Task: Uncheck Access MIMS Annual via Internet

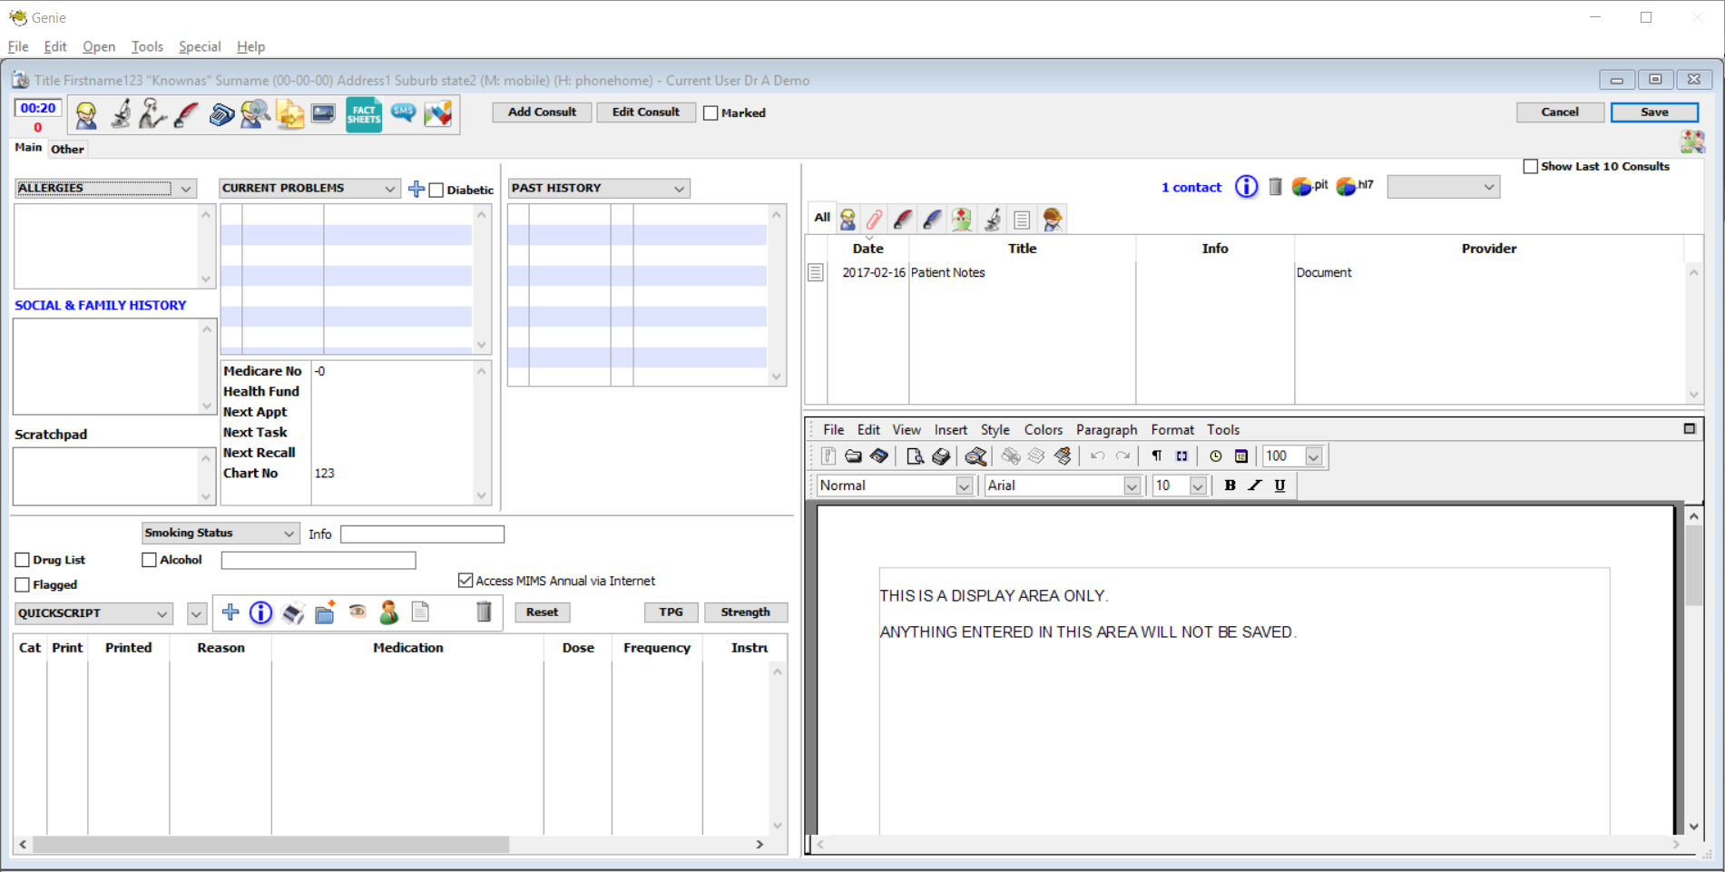Action: pyautogui.click(x=466, y=581)
